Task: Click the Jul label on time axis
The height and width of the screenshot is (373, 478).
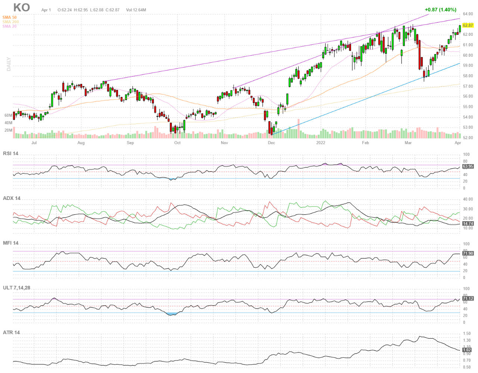Action: click(x=34, y=143)
